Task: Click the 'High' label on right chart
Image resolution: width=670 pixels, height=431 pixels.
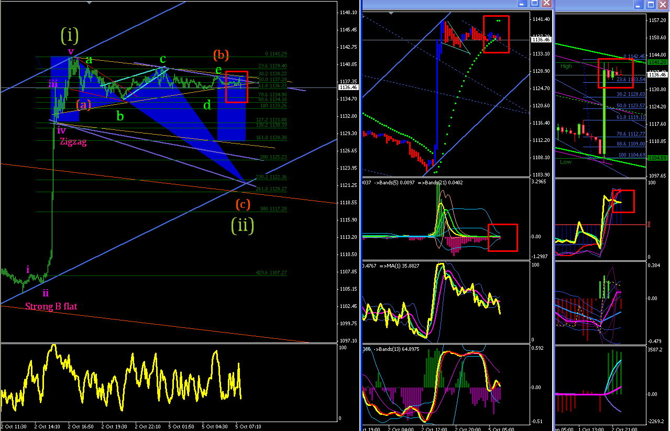Action: coord(566,67)
